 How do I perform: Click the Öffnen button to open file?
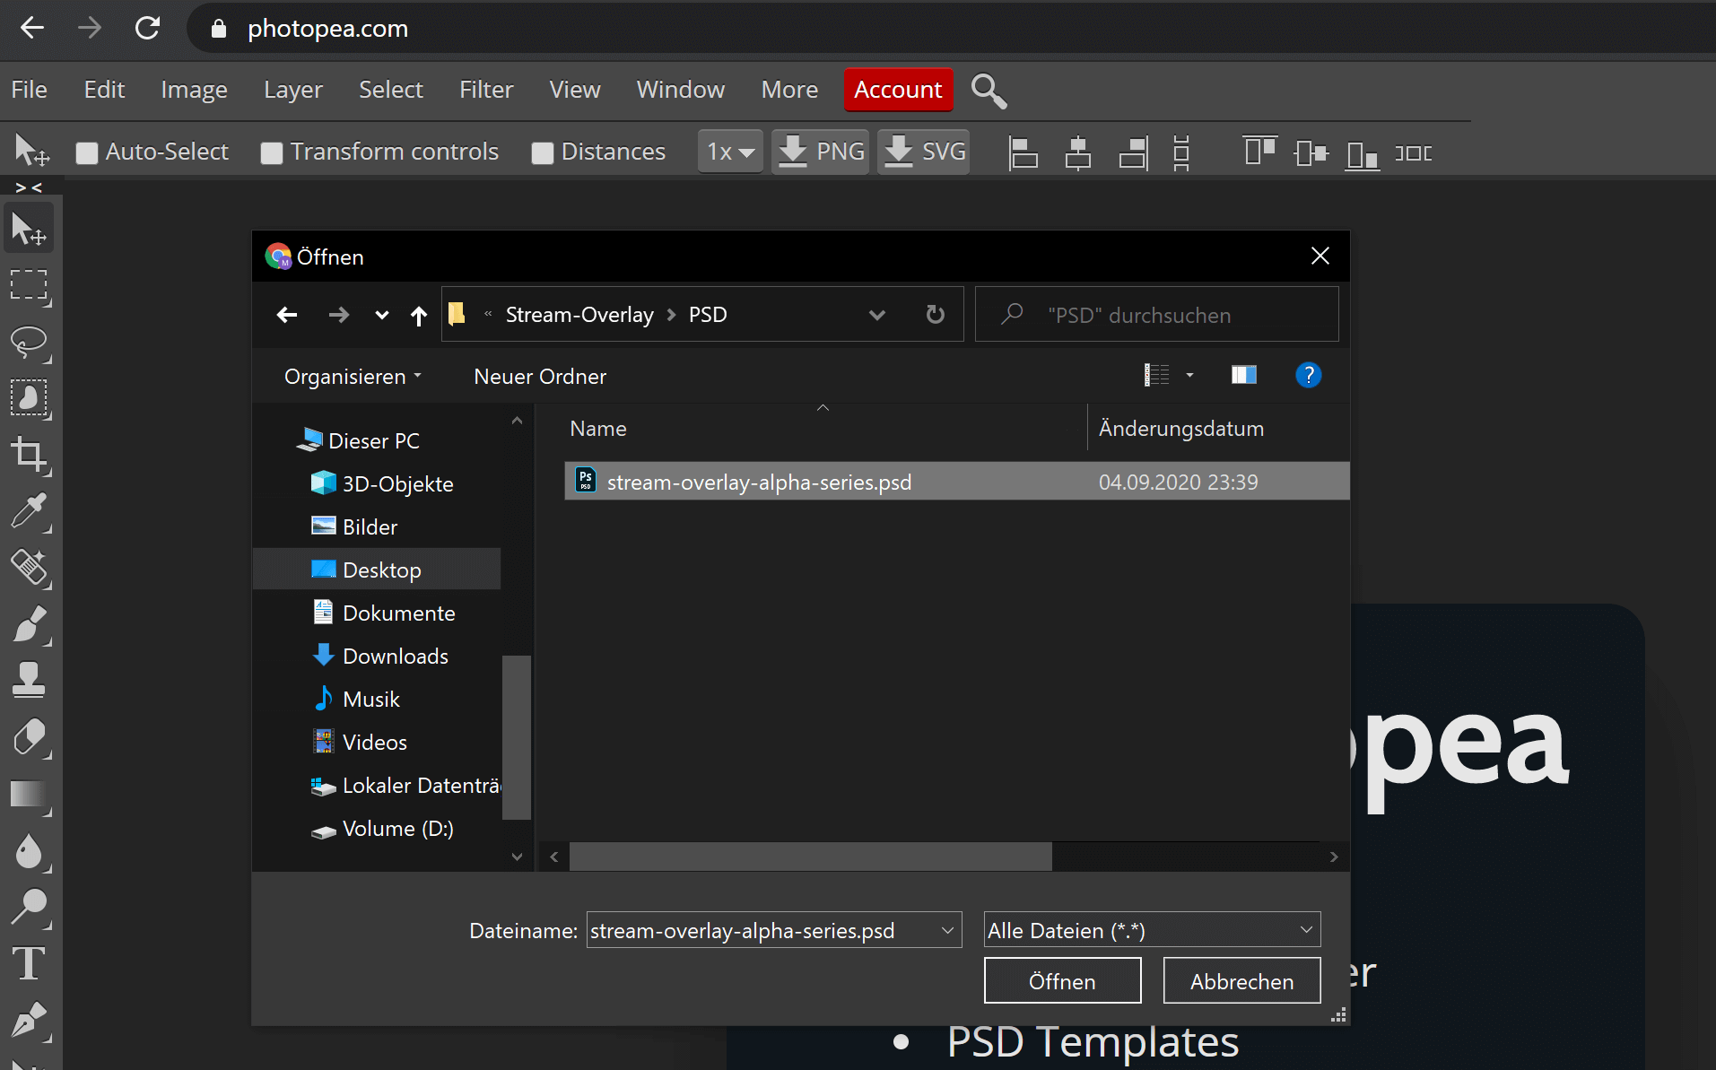coord(1062,981)
